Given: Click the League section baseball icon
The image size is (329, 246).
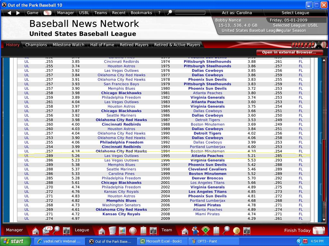Looking at the screenshot, I should click(133, 230).
